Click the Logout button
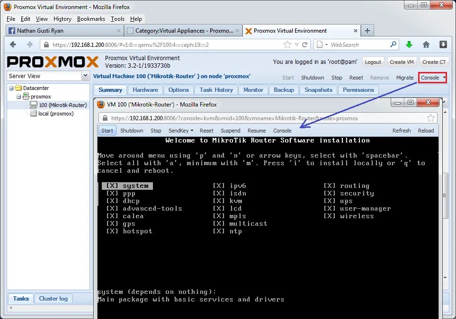456x319 pixels. pos(373,62)
